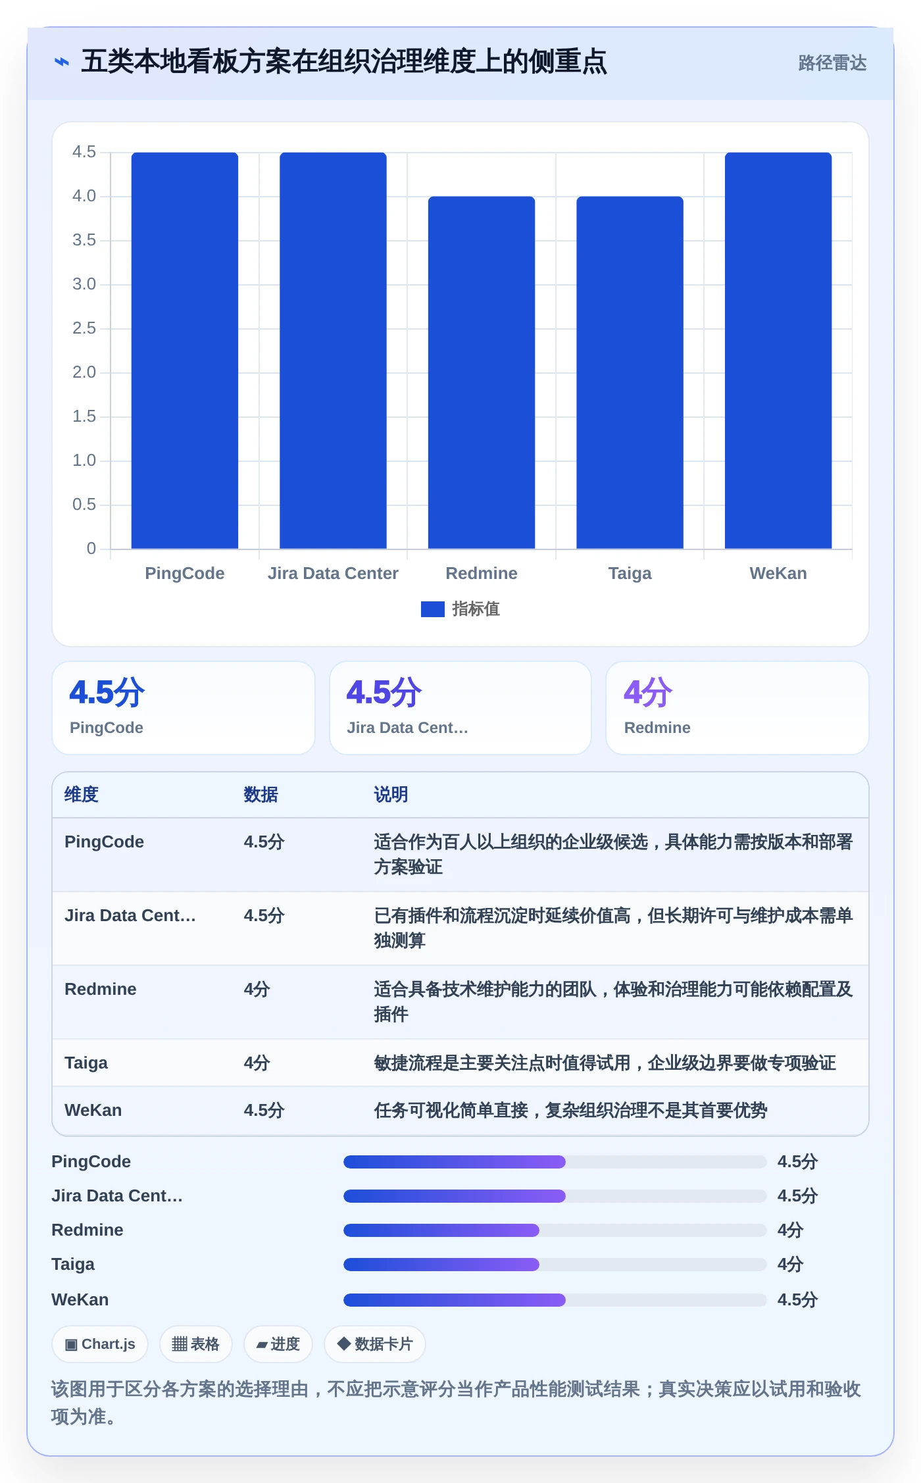This screenshot has width=921, height=1483.
Task: Select the Jira Data Cent… cell in the table
Action: click(130, 916)
